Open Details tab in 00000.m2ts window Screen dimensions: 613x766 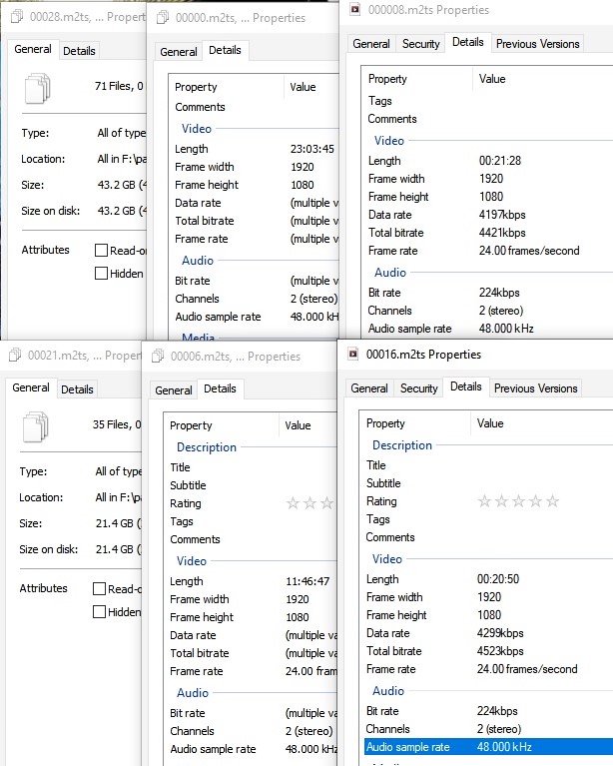[x=226, y=50]
